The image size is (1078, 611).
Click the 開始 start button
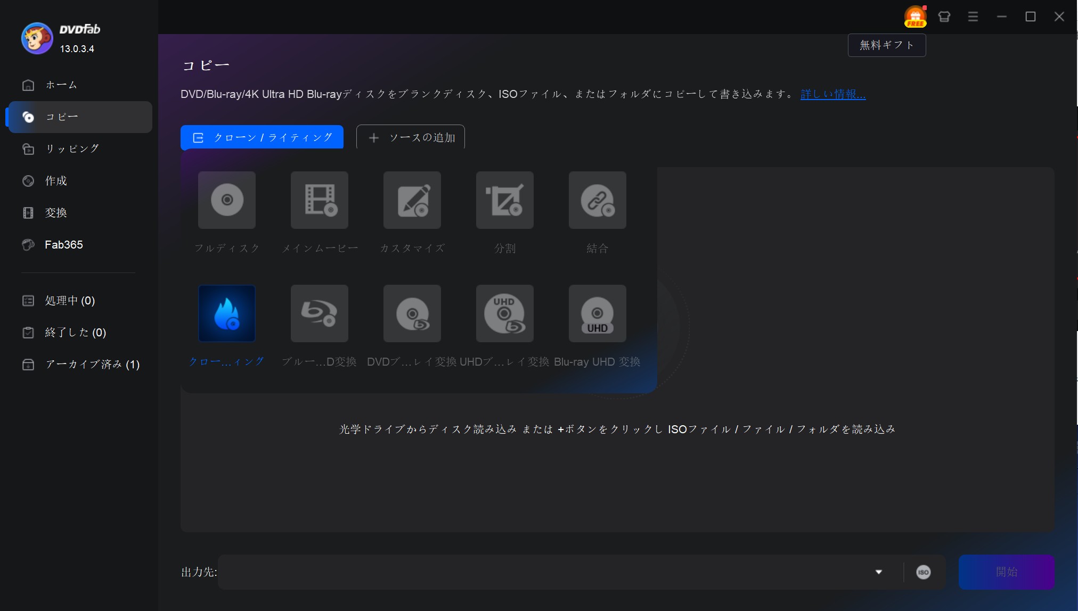[x=1007, y=572]
